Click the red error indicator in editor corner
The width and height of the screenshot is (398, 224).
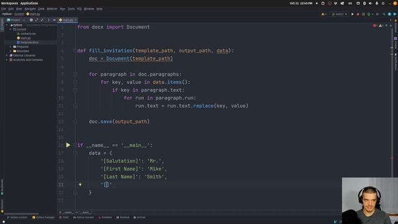[375, 26]
